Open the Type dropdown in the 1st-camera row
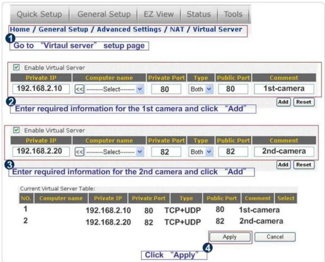 click(x=201, y=89)
